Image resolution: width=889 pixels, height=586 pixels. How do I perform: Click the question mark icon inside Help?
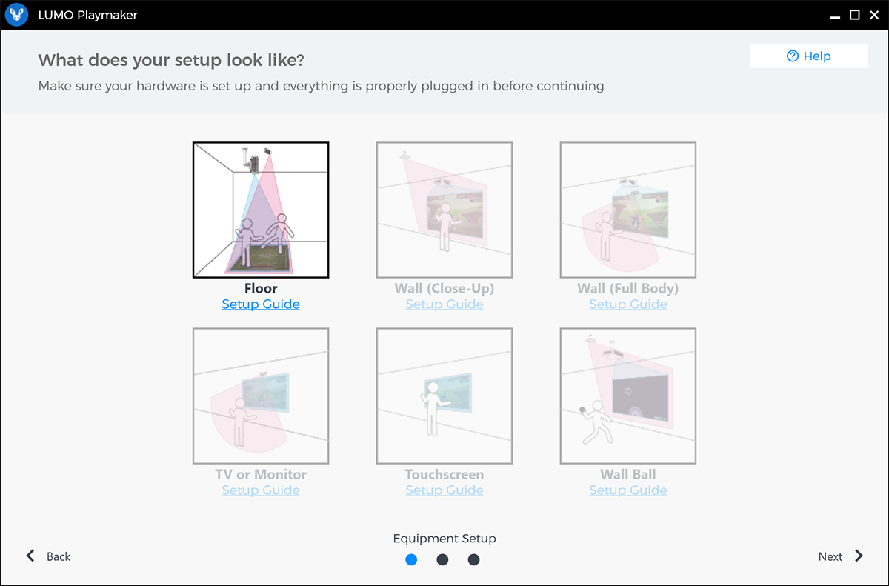793,56
